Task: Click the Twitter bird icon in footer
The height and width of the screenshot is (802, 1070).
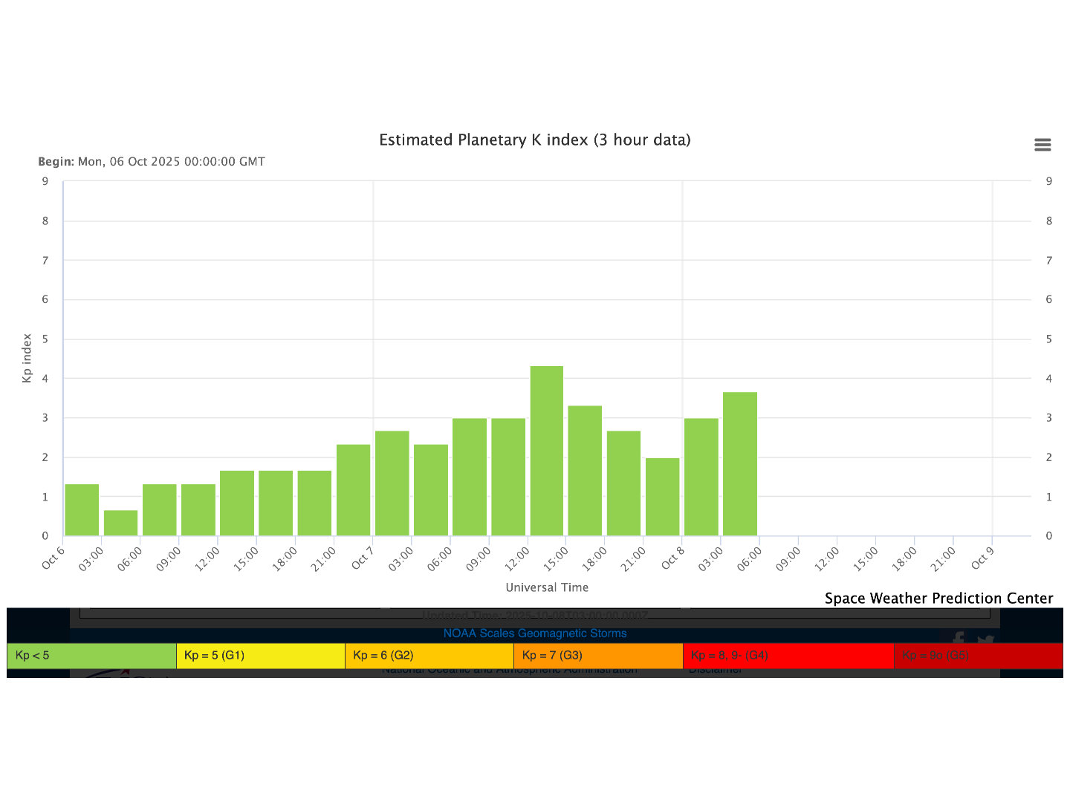Action: [985, 639]
